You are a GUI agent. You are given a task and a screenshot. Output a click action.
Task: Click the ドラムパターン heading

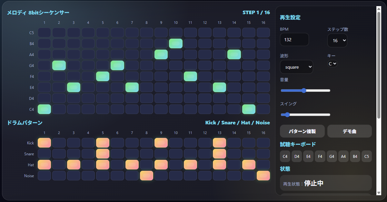tap(25, 123)
